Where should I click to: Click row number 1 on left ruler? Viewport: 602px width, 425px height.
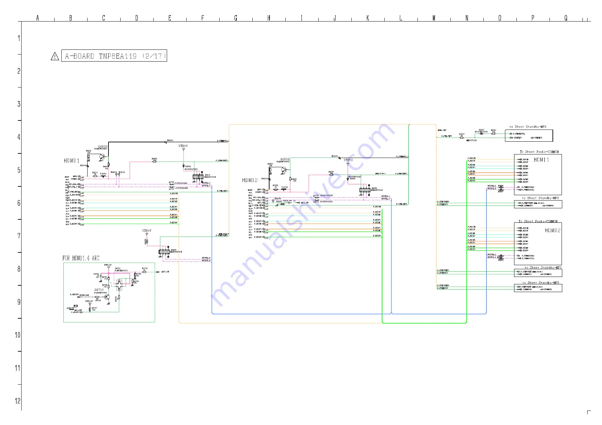point(19,38)
